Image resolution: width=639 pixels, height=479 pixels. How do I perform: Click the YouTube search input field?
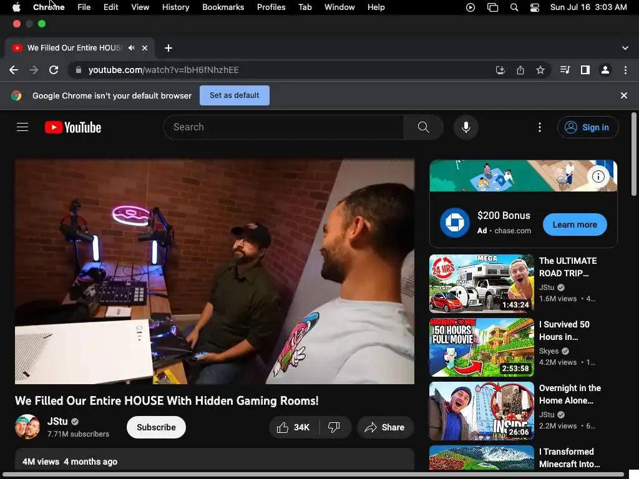click(x=284, y=127)
